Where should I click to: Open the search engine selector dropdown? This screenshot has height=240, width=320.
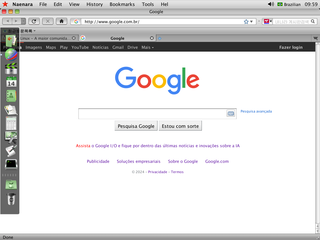pyautogui.click(x=268, y=21)
